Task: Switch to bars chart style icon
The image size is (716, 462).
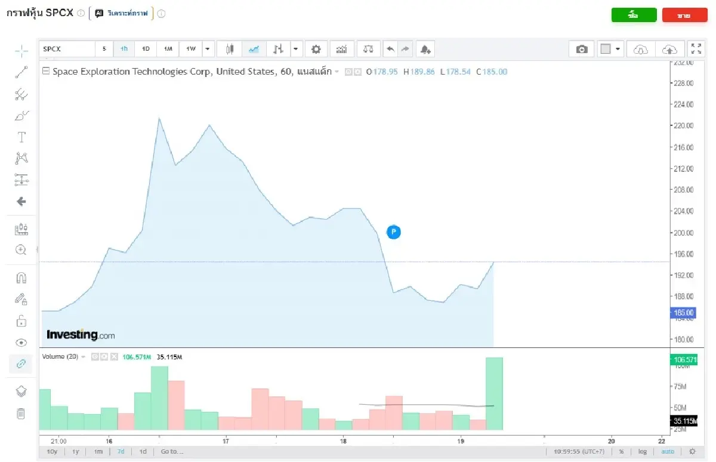Action: coord(277,49)
